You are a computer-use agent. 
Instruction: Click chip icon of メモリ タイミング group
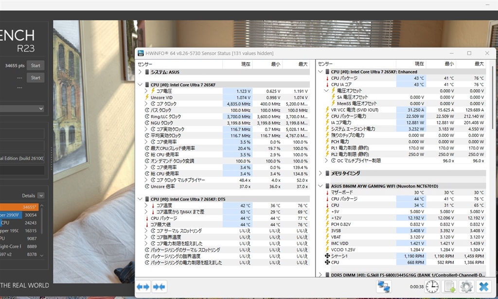tap(327, 173)
